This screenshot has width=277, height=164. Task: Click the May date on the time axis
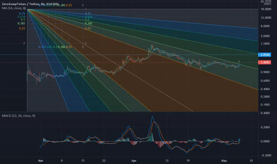[224, 161]
